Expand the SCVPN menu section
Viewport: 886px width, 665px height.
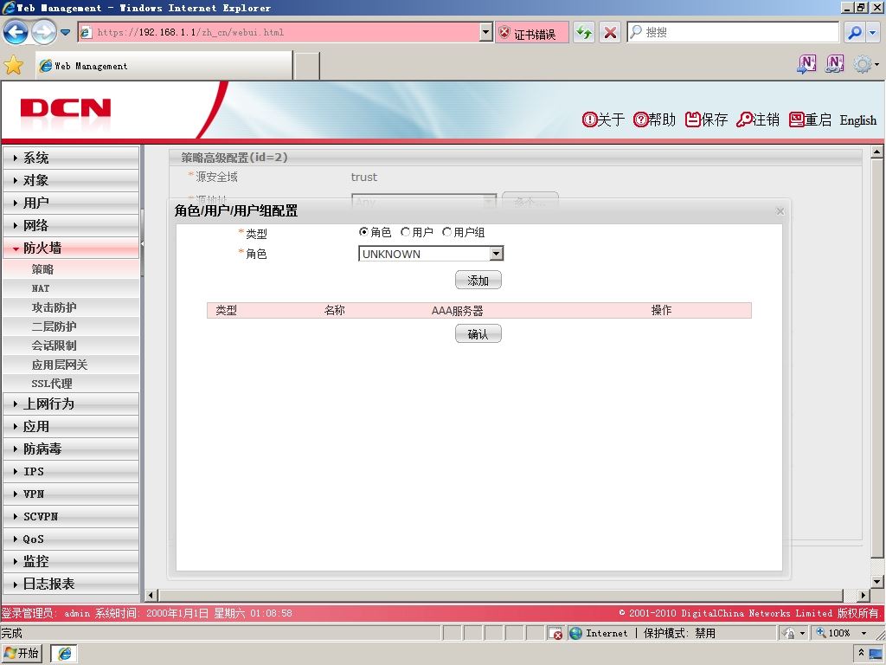pos(71,516)
